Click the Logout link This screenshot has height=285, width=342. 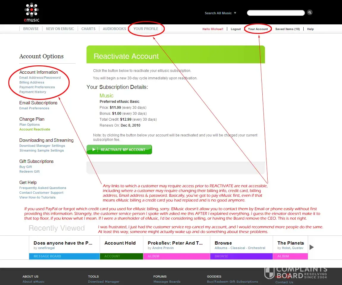236,29
